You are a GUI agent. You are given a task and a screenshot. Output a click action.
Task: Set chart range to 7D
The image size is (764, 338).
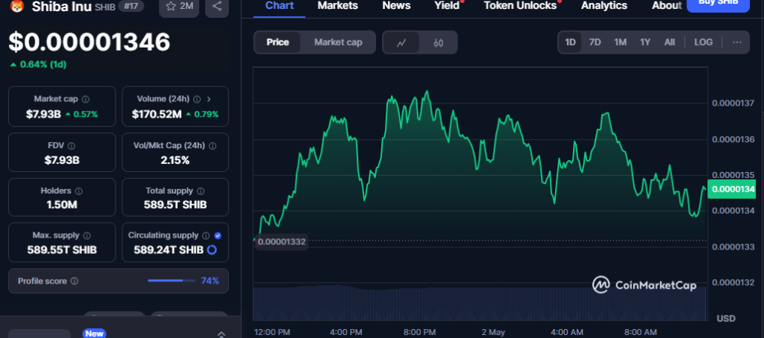[595, 42]
